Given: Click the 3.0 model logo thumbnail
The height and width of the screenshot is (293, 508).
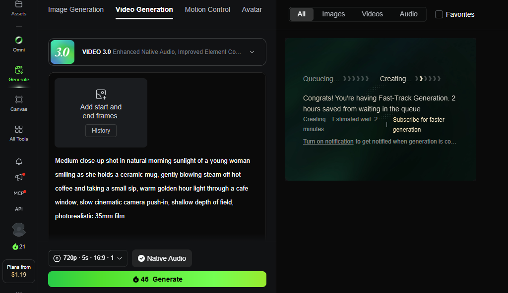Looking at the screenshot, I should [63, 52].
